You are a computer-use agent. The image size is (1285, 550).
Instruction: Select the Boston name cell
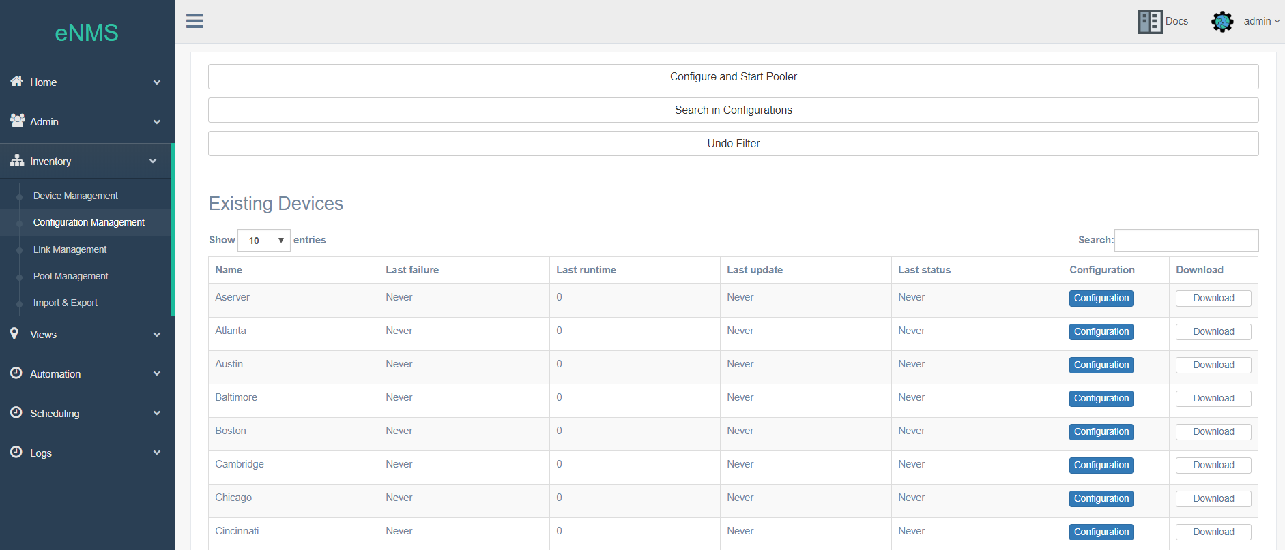[293, 434]
